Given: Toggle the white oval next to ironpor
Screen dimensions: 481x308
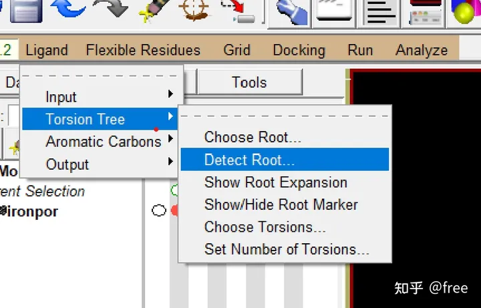Looking at the screenshot, I should (x=158, y=211).
